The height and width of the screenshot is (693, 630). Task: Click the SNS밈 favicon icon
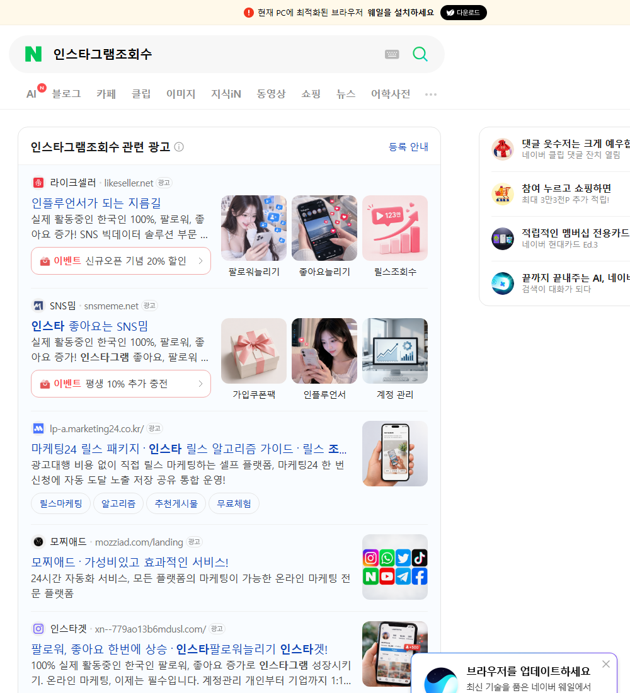click(x=38, y=306)
